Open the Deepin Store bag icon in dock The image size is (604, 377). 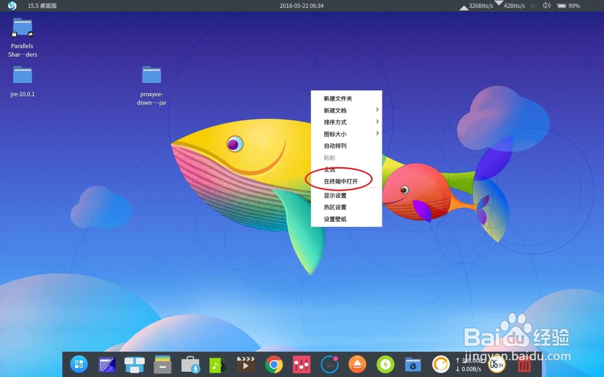(190, 364)
